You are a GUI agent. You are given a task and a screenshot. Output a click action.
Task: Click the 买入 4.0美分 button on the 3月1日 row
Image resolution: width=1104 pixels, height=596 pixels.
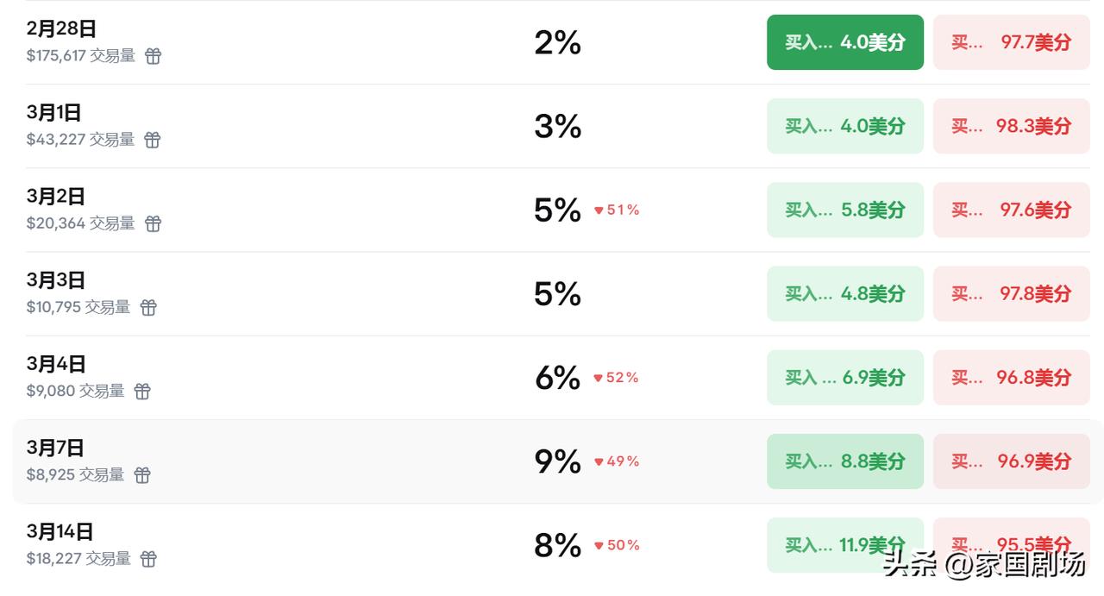click(x=844, y=126)
